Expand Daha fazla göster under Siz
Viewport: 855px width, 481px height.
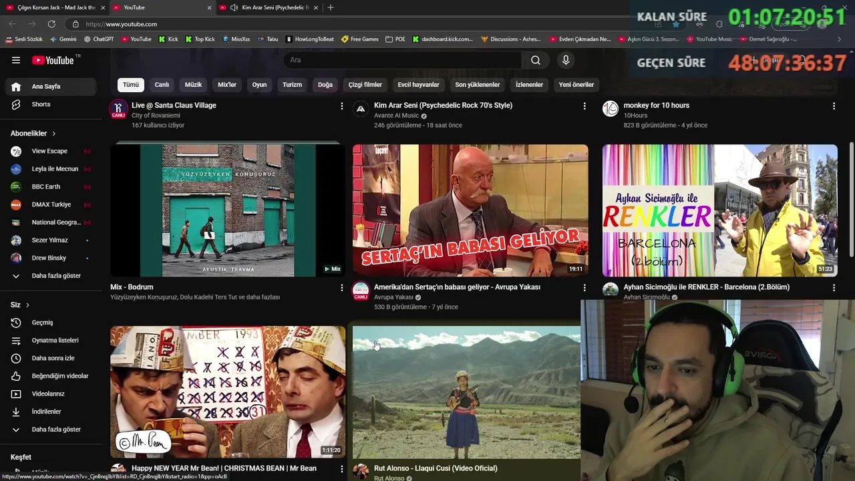[x=51, y=430]
